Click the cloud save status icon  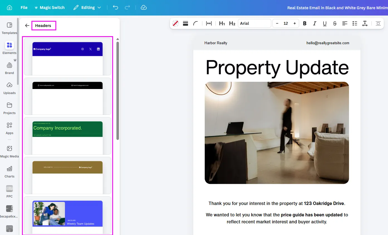(x=144, y=8)
